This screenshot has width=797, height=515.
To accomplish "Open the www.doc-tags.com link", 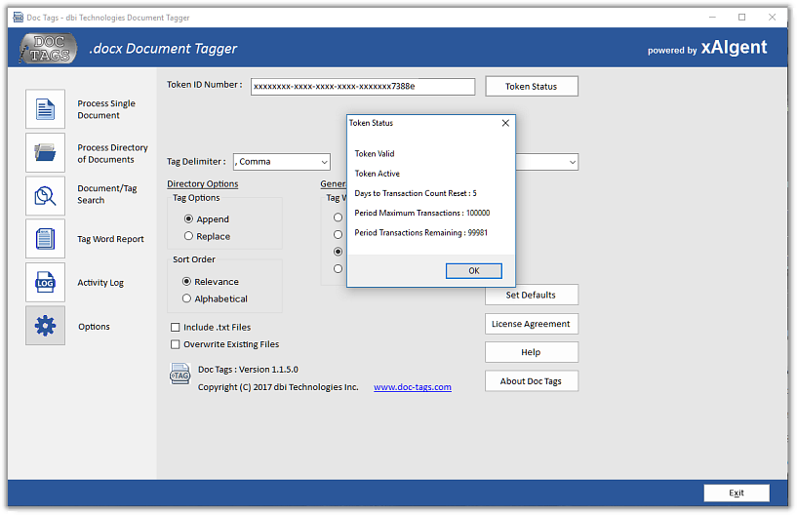I will [413, 387].
